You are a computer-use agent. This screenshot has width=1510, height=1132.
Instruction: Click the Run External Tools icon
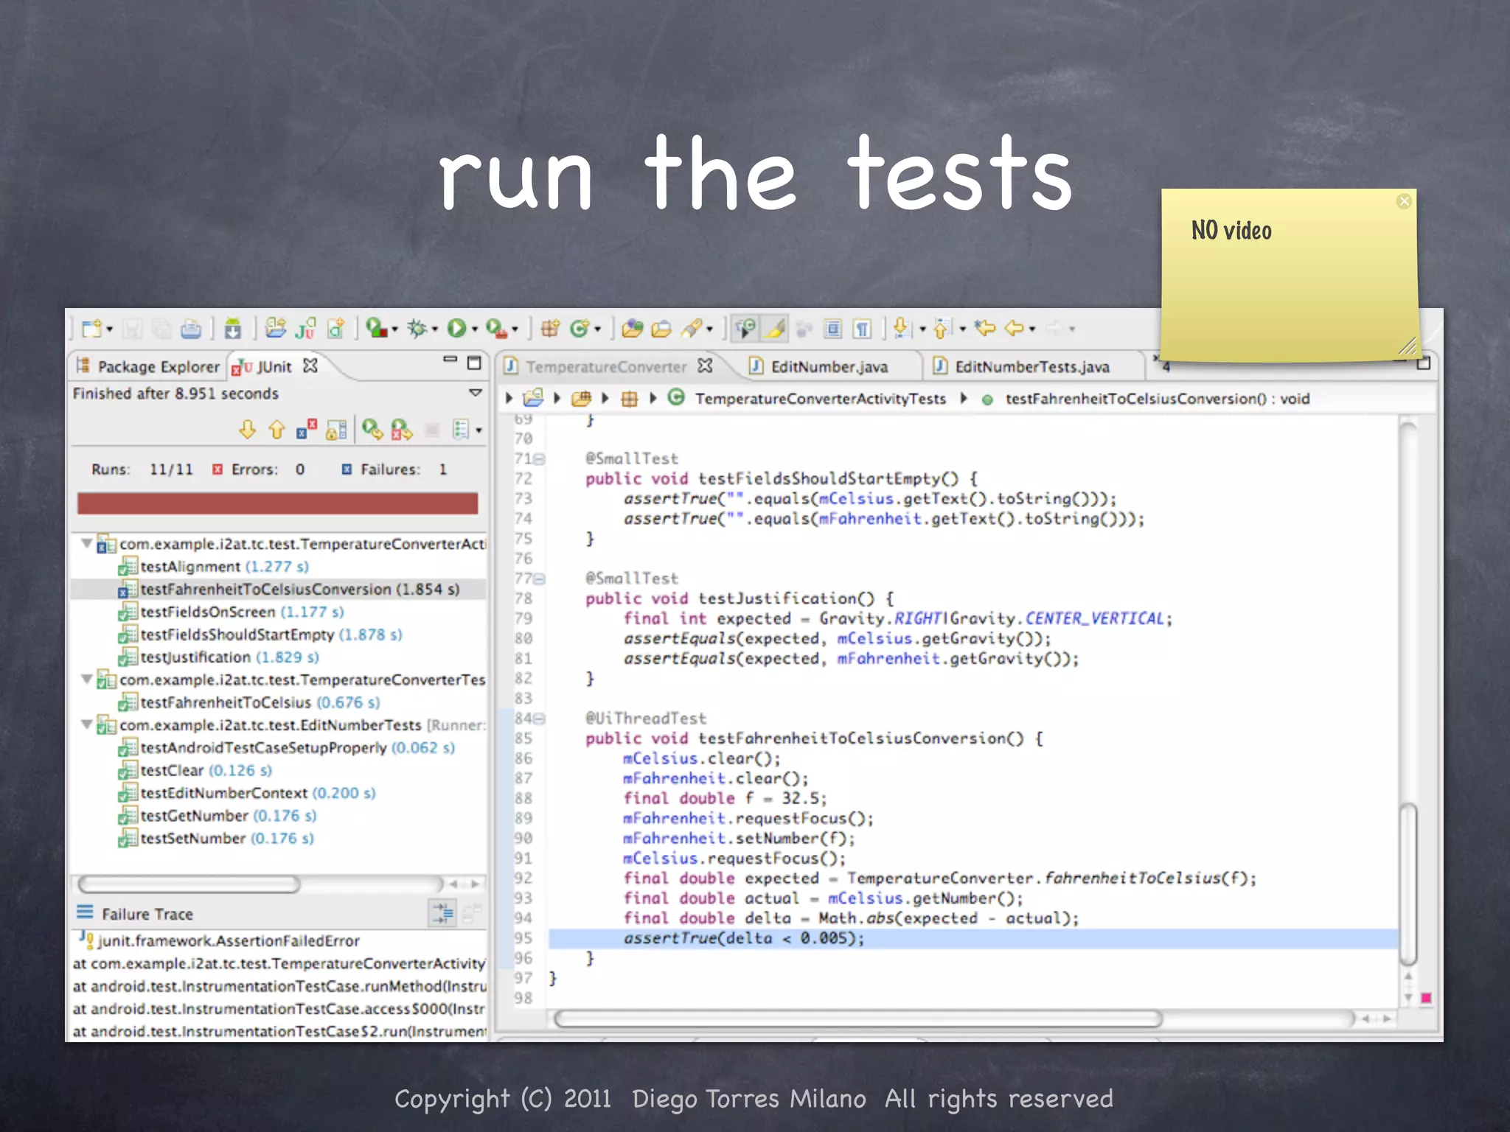click(497, 329)
